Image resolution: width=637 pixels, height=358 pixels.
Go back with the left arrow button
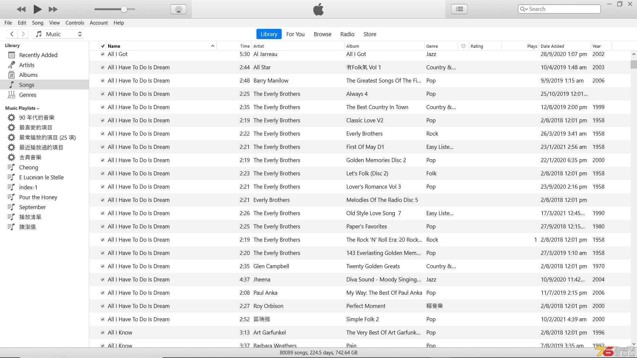click(12, 34)
